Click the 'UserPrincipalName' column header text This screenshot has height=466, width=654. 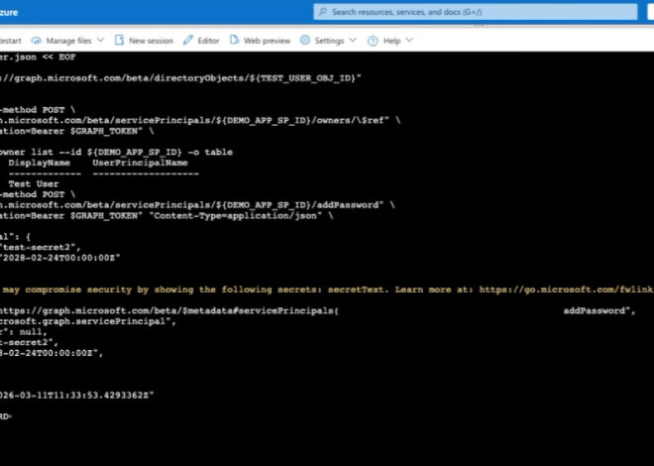point(140,163)
